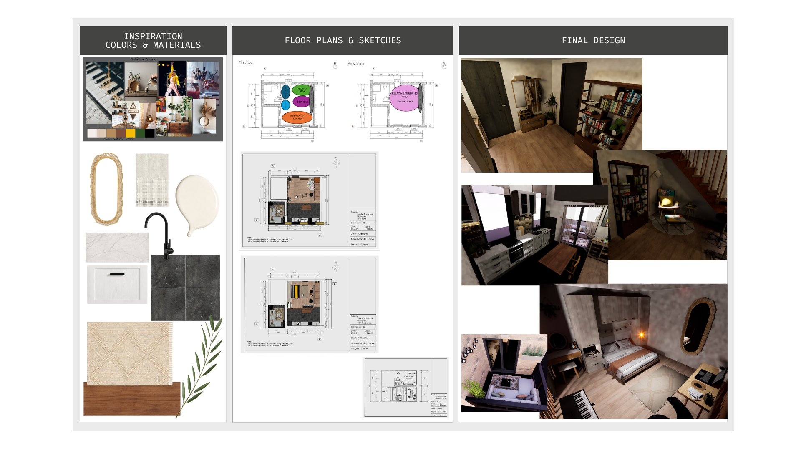Select the black kitchen faucet image
The image size is (801, 450).
point(159,235)
